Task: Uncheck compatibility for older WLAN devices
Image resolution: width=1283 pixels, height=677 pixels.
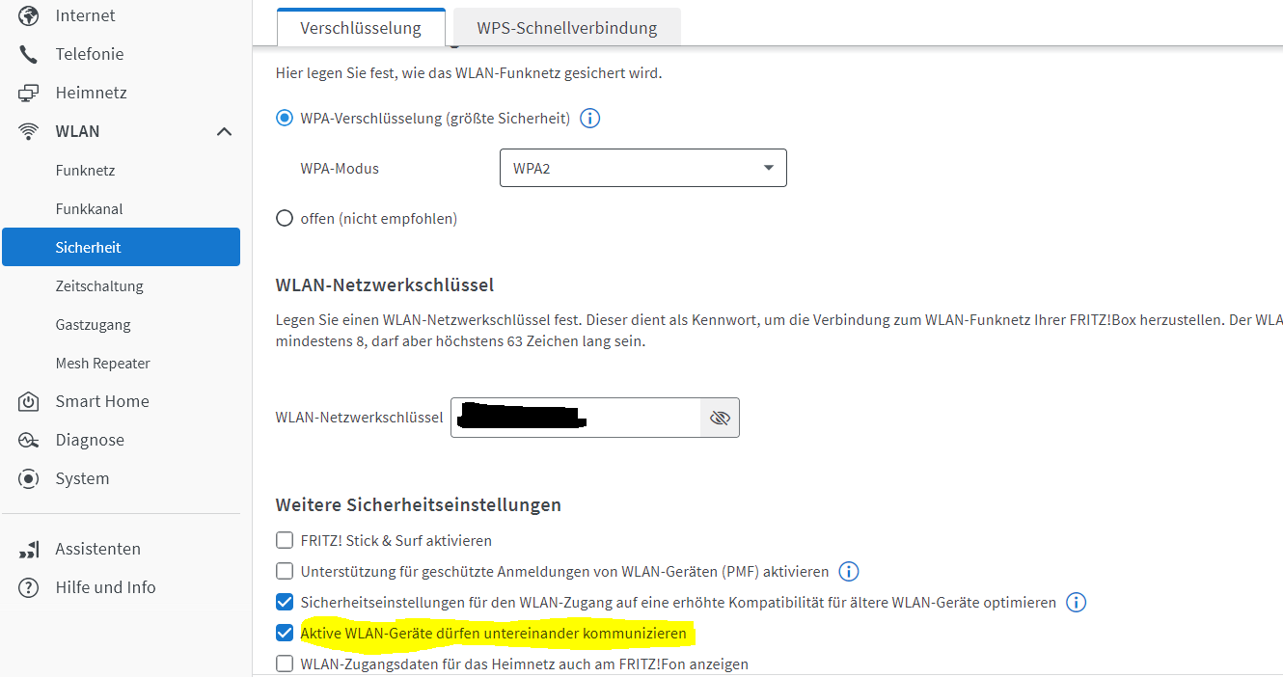Action: pyautogui.click(x=285, y=603)
